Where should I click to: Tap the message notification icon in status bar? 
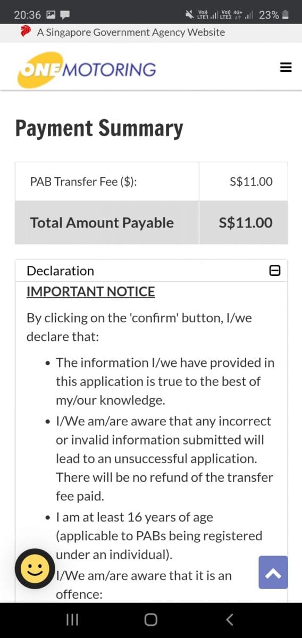(66, 15)
